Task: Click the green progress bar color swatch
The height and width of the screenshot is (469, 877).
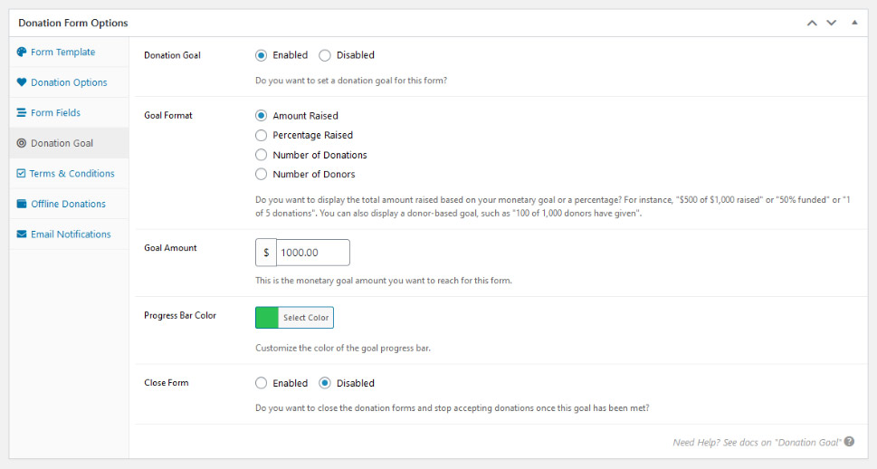Action: tap(267, 318)
